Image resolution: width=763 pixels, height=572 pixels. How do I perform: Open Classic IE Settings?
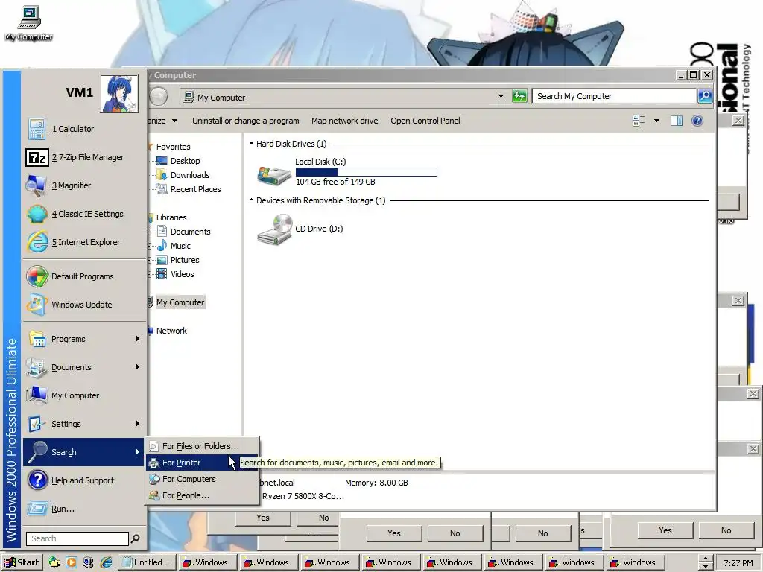click(x=83, y=214)
